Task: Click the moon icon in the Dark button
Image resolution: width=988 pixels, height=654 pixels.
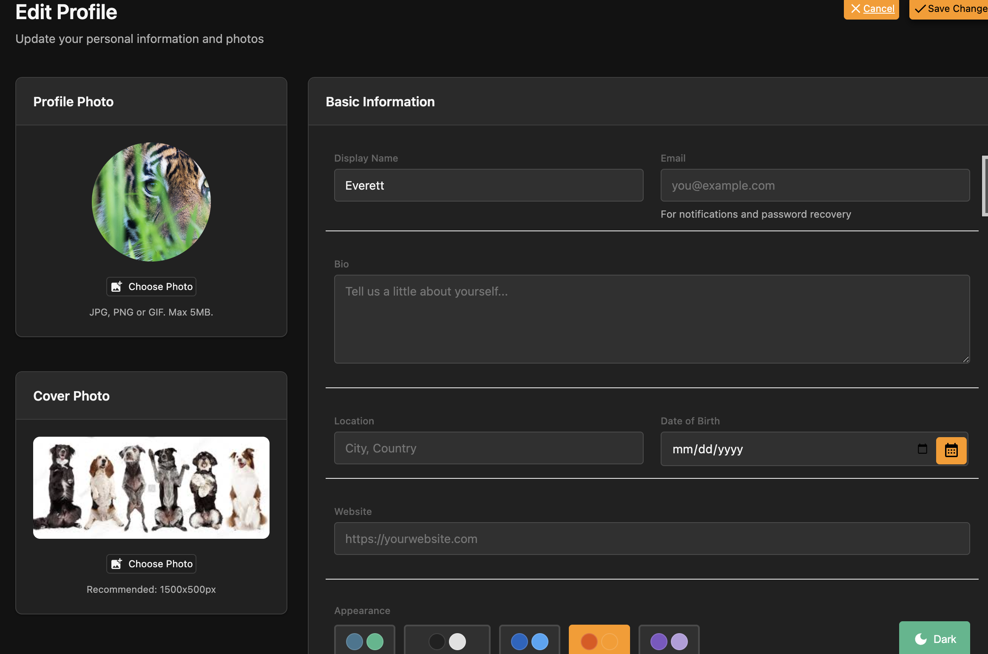Action: [920, 639]
